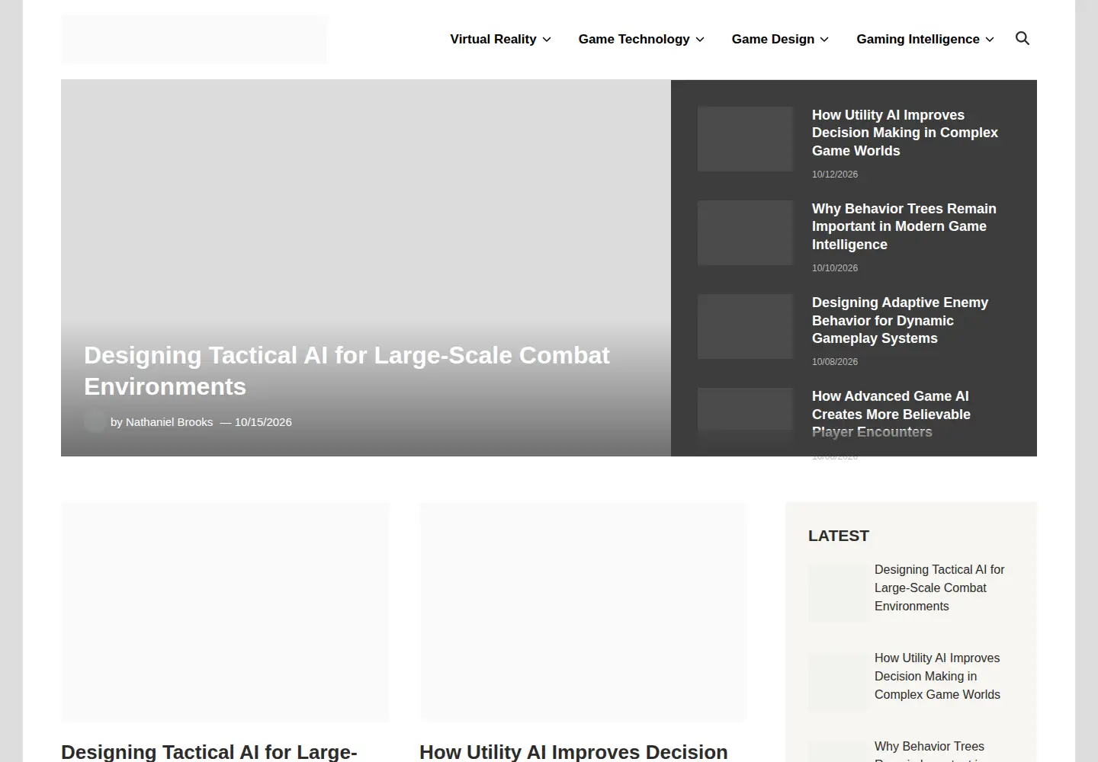This screenshot has height=762, width=1098.
Task: Click the site logo placeholder
Action: click(x=194, y=39)
